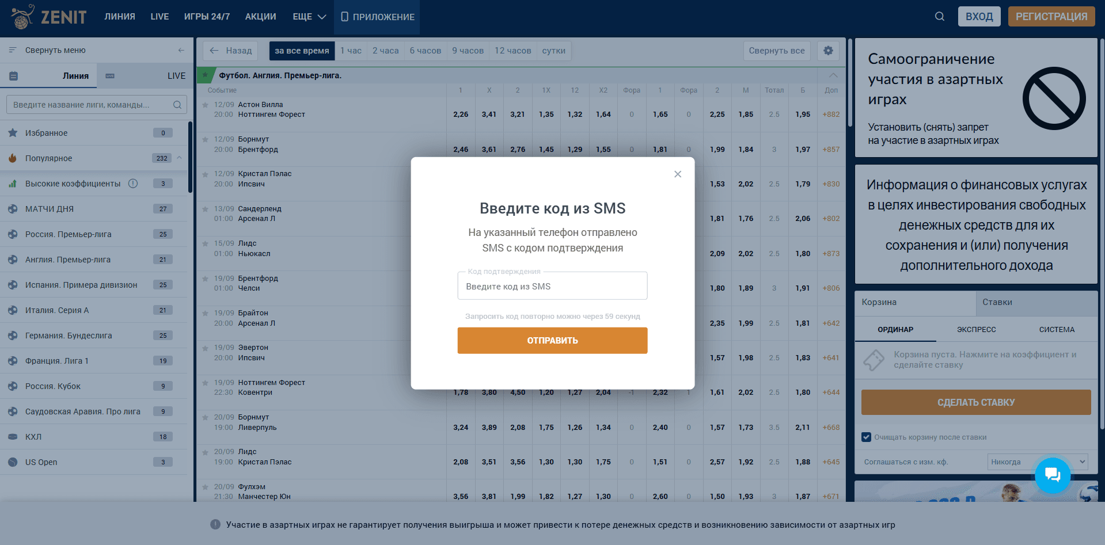Close the SMS code dialog
The image size is (1105, 545).
click(x=678, y=174)
